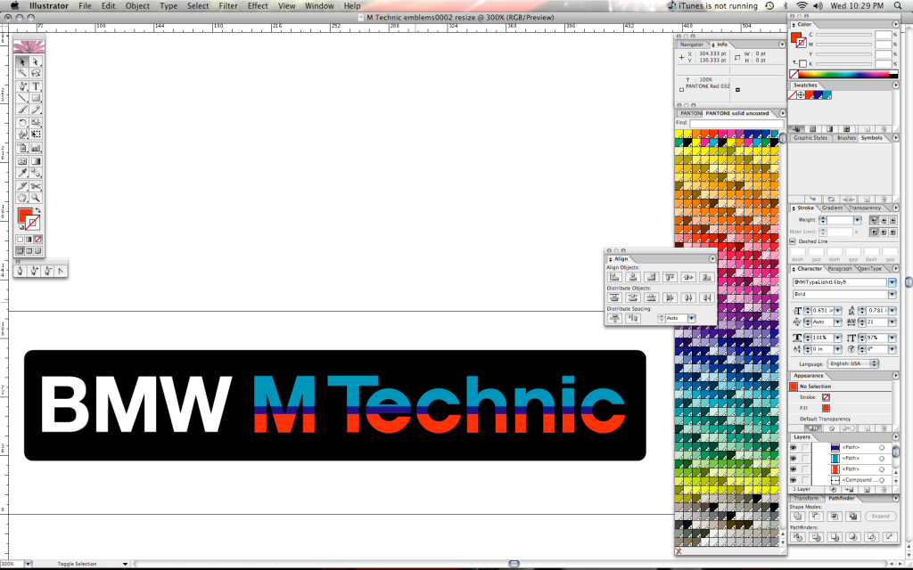Click Vertical Align Top in Align panel
The width and height of the screenshot is (913, 570).
670,278
